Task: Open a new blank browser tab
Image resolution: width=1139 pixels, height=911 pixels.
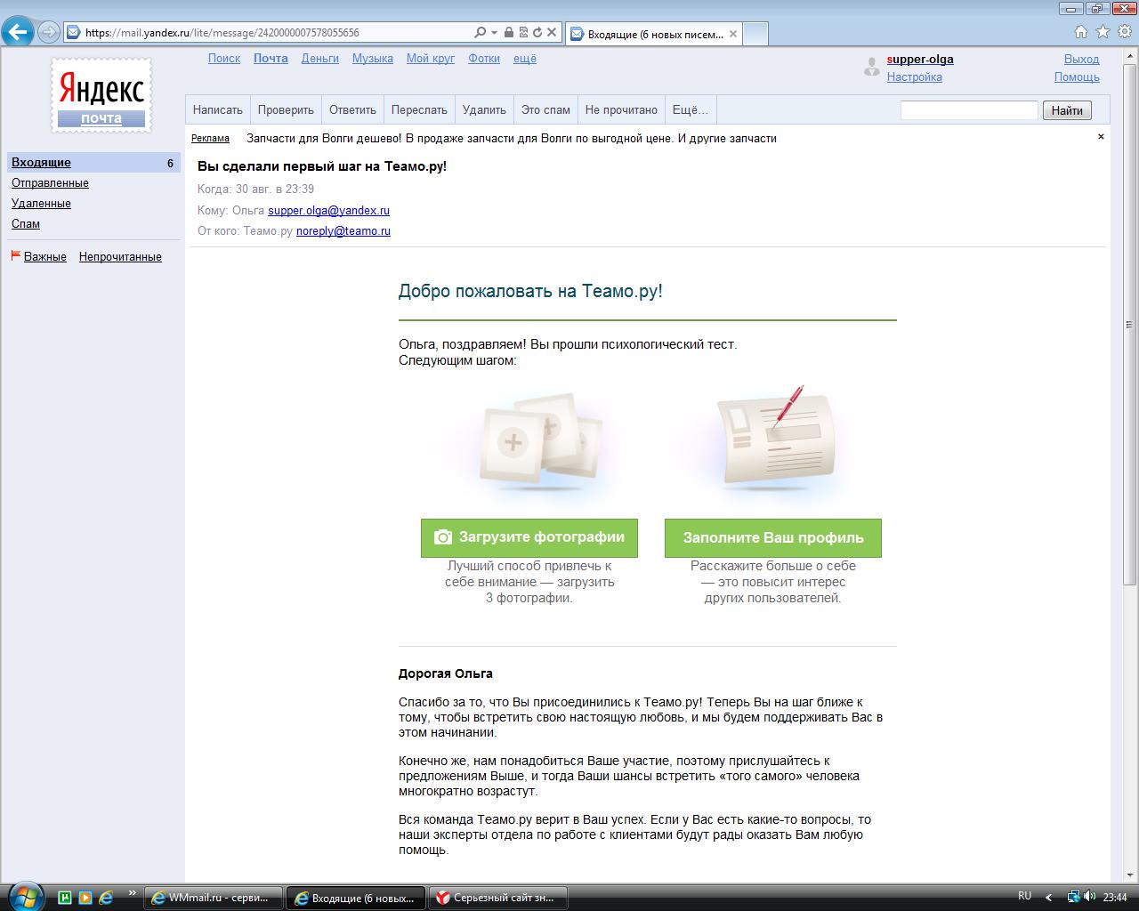Action: pyautogui.click(x=755, y=34)
